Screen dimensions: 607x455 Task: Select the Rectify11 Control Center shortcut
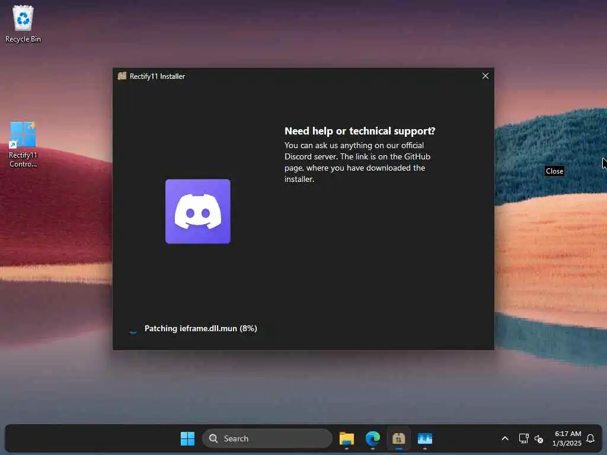(23, 145)
